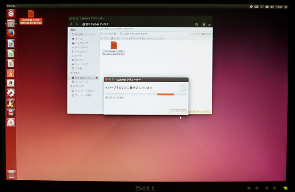Close the CD/DVD Creator burn dialog
The image size is (295, 192).
pyautogui.click(x=106, y=79)
